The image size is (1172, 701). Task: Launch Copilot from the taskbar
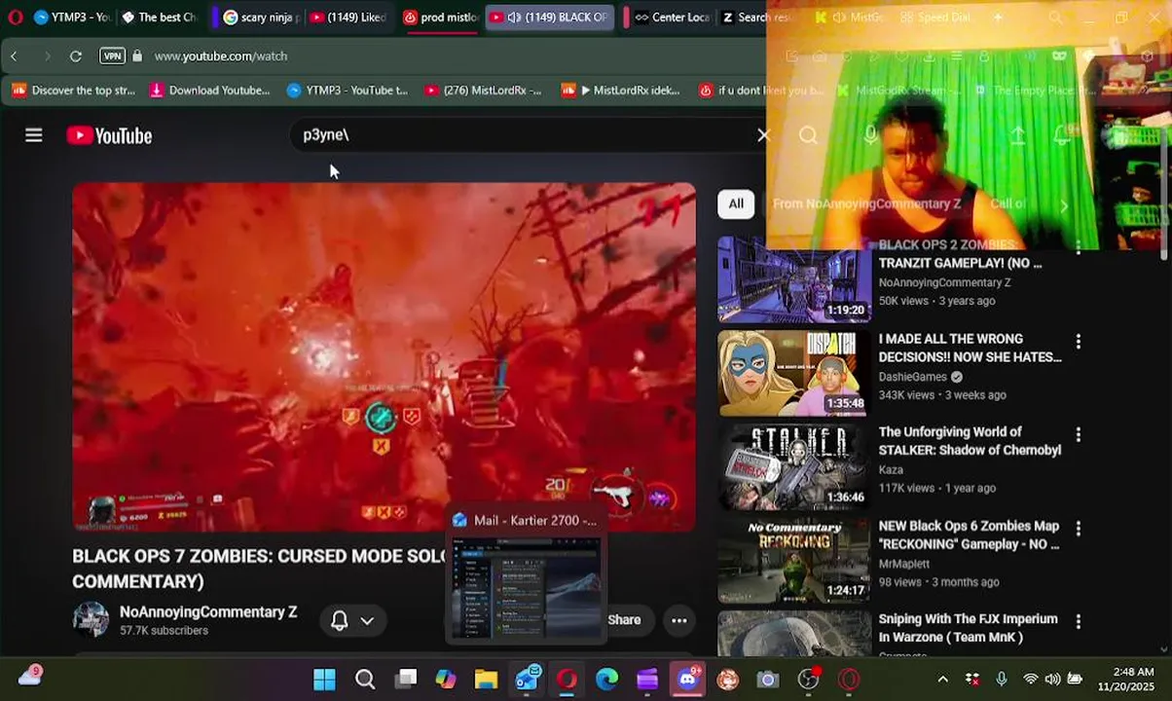coord(446,680)
